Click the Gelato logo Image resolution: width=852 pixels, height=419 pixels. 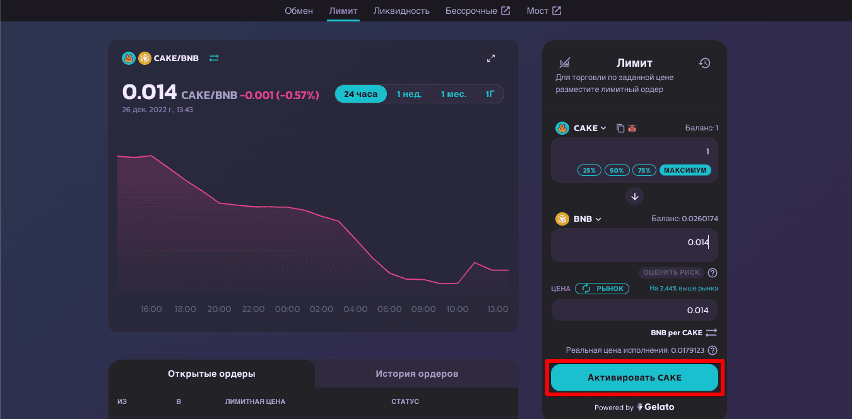click(656, 407)
